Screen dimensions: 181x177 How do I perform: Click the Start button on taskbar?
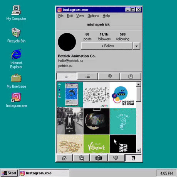coord(9,173)
